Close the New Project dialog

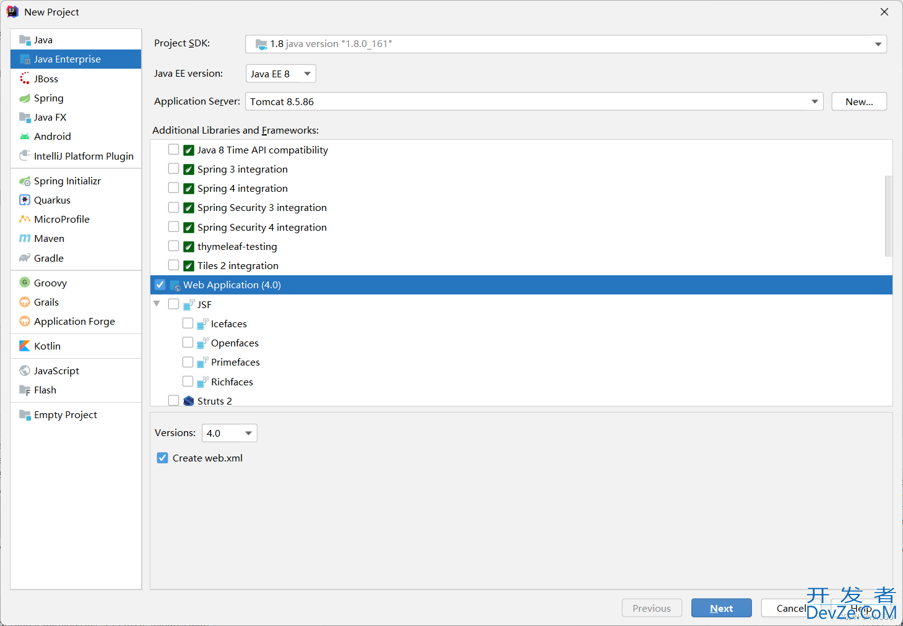pos(884,12)
